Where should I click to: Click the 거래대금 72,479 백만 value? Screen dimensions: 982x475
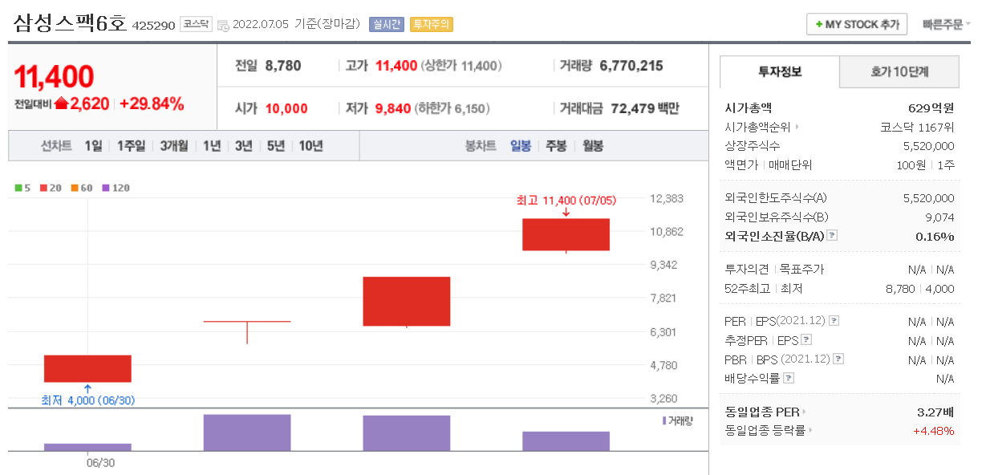click(645, 108)
